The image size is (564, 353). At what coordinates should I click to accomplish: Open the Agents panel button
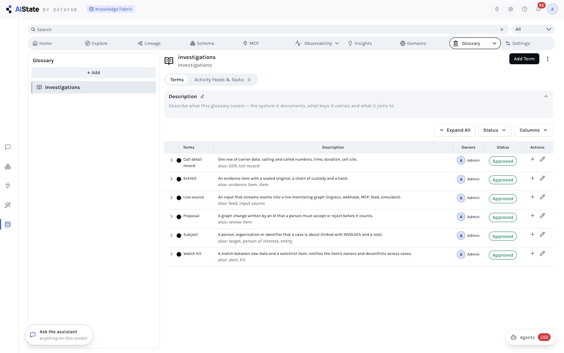coord(531,337)
